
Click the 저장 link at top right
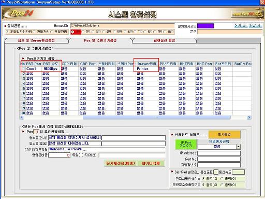(241, 26)
